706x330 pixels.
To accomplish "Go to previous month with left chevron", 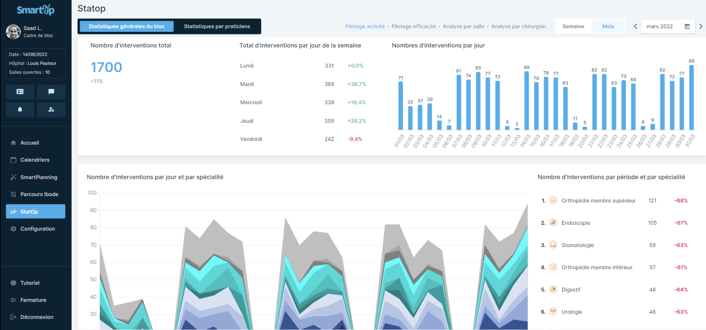I will pyautogui.click(x=635, y=27).
